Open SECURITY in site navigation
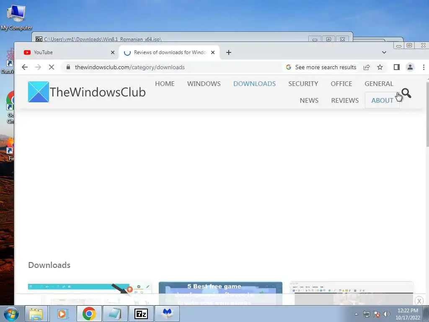The height and width of the screenshot is (322, 429). click(303, 83)
